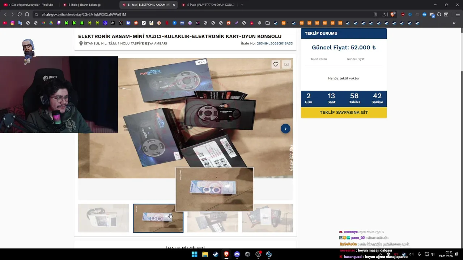Open Brave browser taskbar icon

tap(226, 254)
